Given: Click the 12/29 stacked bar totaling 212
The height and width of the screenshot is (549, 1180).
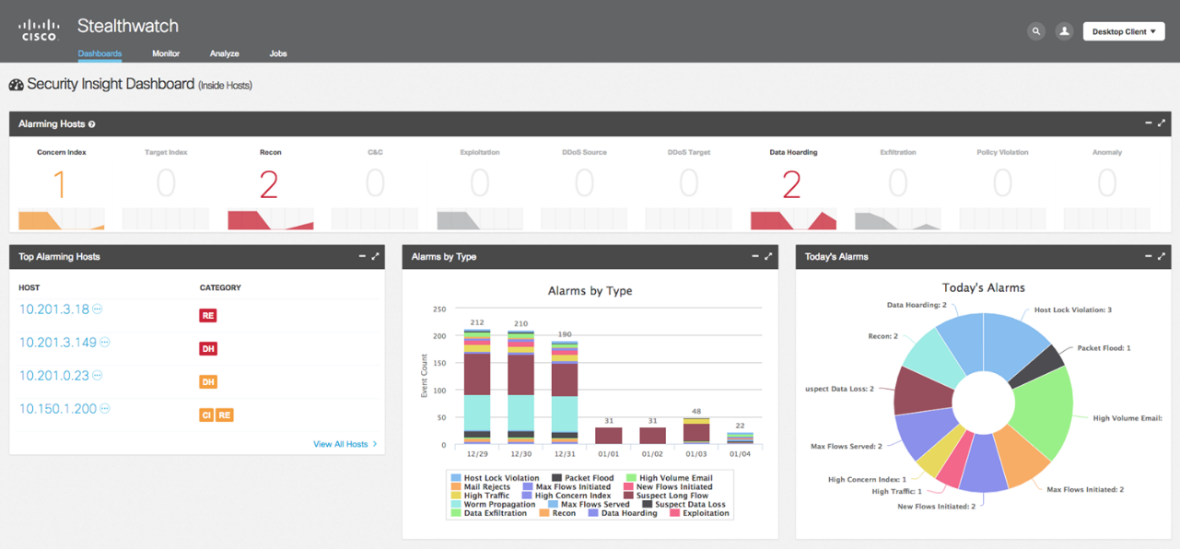Looking at the screenshot, I should click(x=477, y=387).
